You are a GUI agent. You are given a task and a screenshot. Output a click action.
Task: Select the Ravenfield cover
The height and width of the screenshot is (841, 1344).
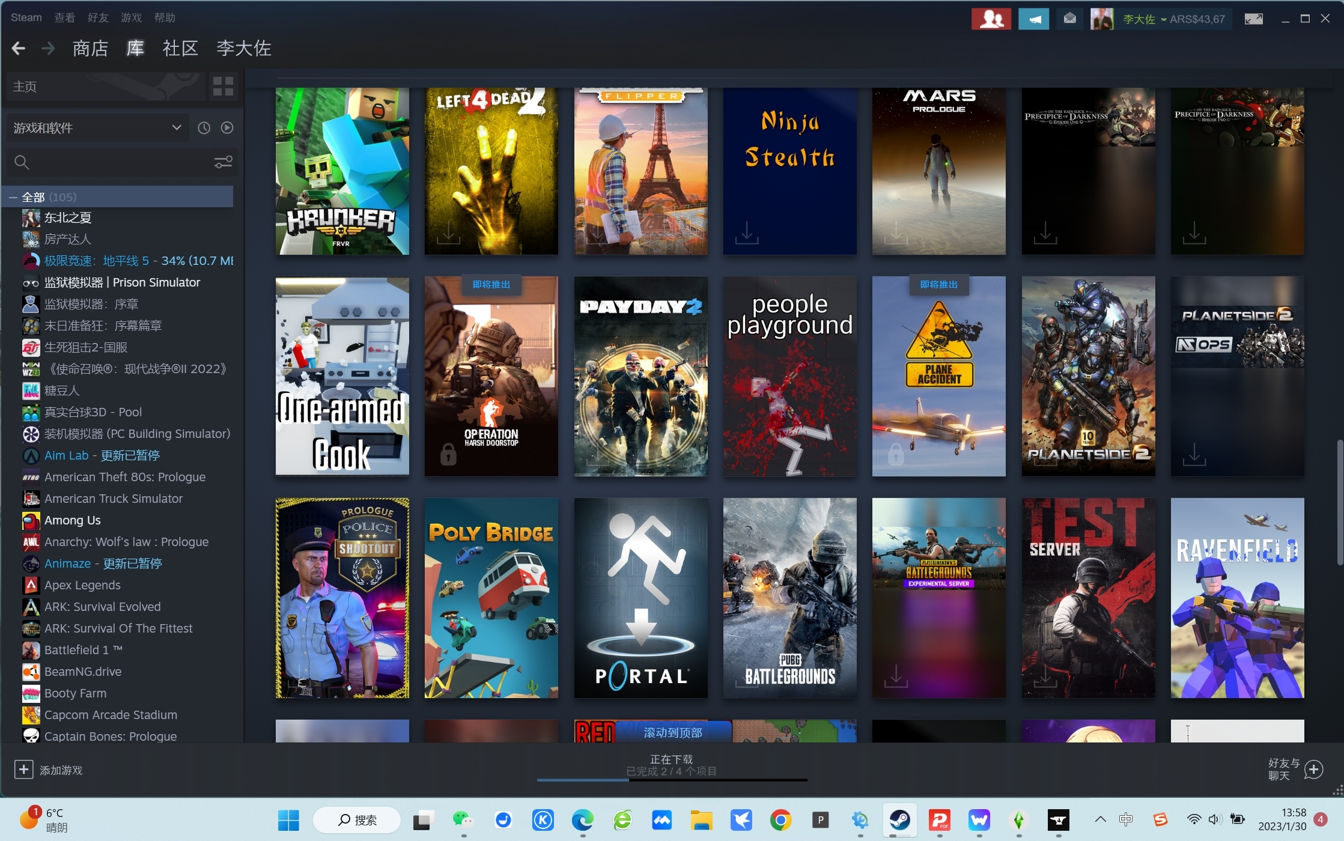pyautogui.click(x=1237, y=598)
